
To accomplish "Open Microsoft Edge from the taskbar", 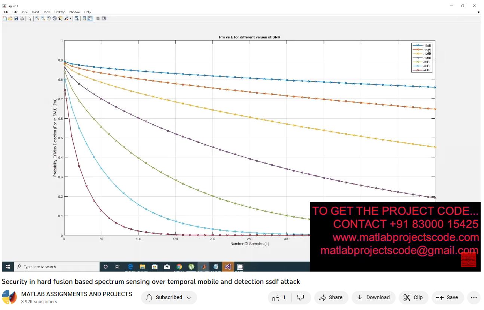I will [130, 267].
